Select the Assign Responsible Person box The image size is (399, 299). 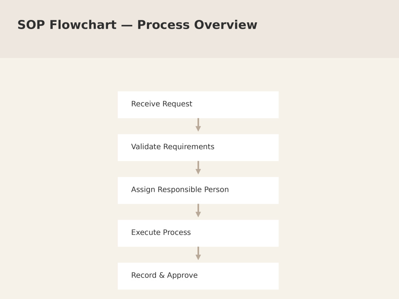[198, 191]
